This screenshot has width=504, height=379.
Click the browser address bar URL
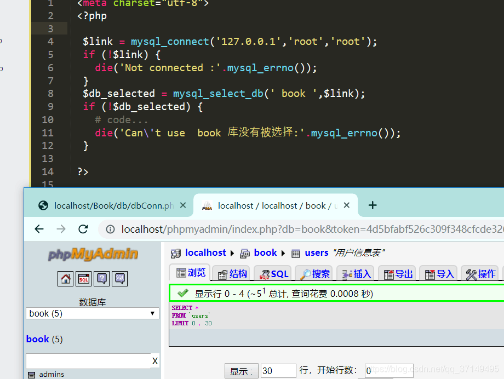[312, 229]
